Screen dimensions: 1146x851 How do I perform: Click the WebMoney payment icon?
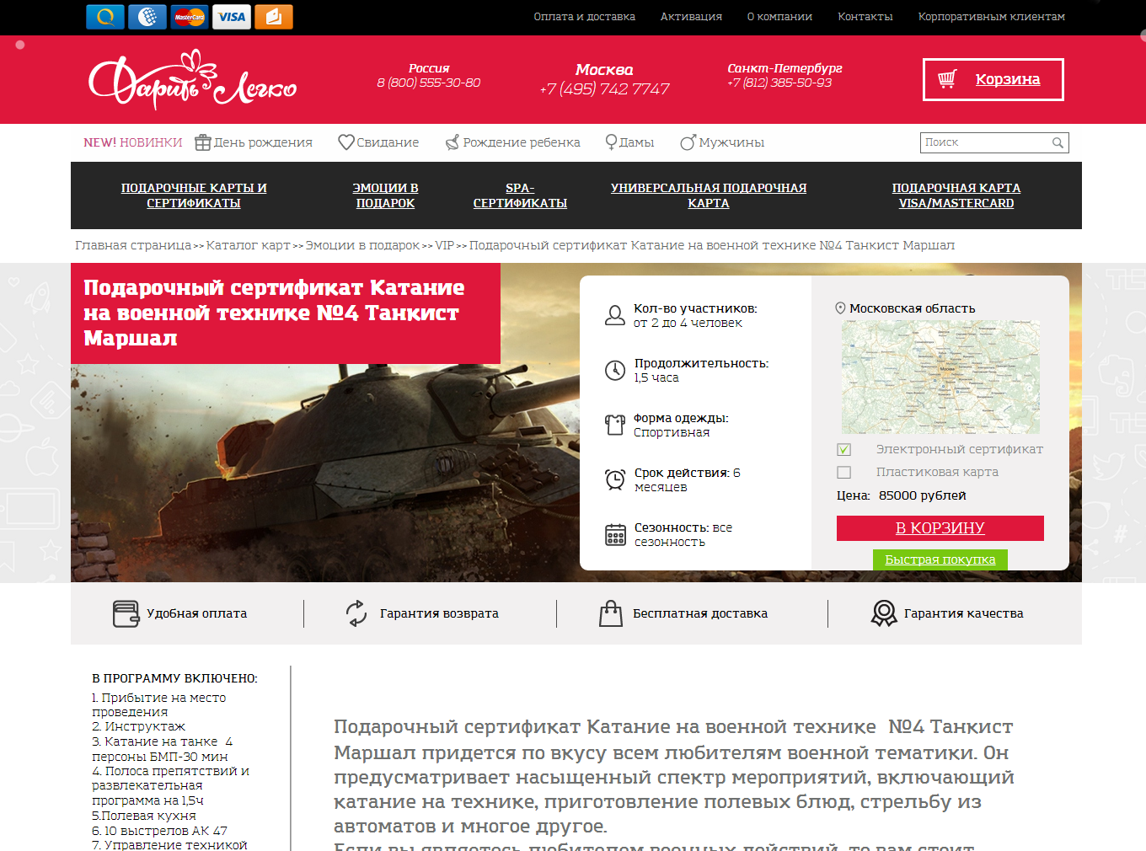click(x=147, y=17)
